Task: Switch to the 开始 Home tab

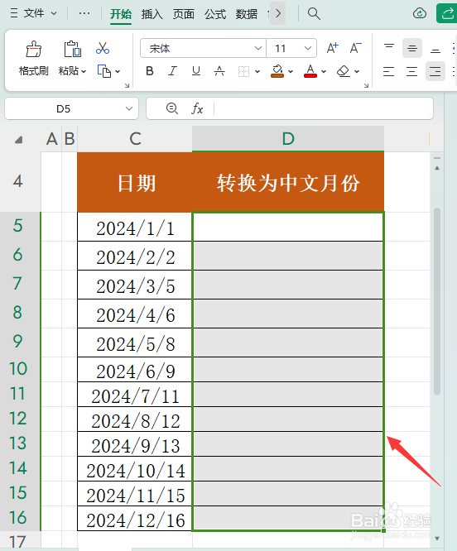Action: click(x=121, y=14)
